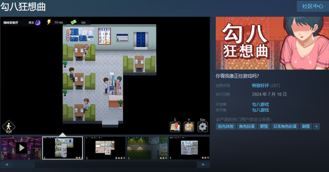Click the left arrow of thumbnail strip
329x172 pixels.
(x=7, y=165)
